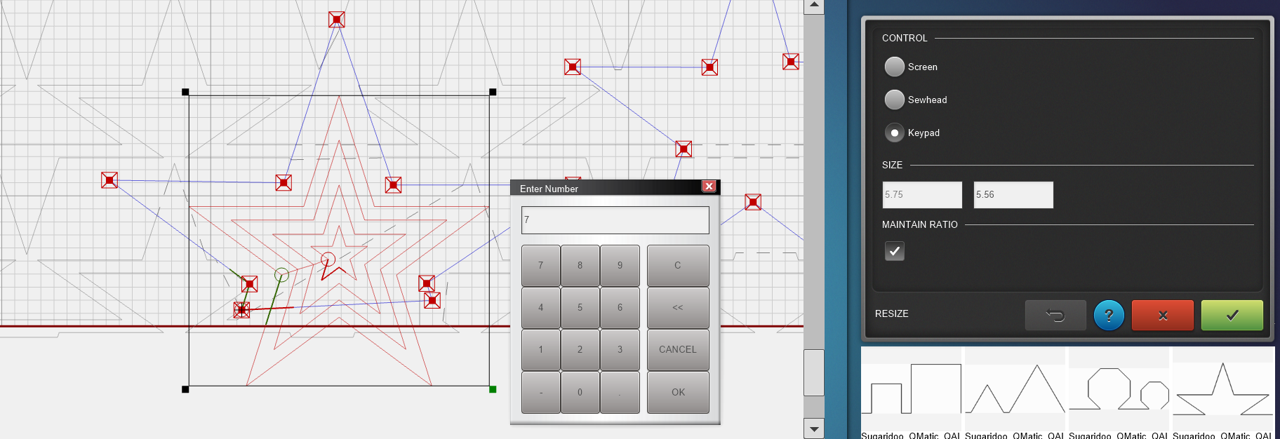This screenshot has height=439, width=1280.
Task: Click the red X cancel resize icon
Action: point(1162,316)
